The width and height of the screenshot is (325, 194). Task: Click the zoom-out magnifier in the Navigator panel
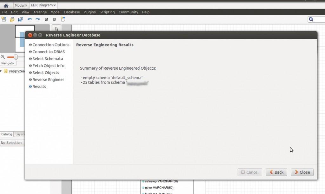pos(3,57)
